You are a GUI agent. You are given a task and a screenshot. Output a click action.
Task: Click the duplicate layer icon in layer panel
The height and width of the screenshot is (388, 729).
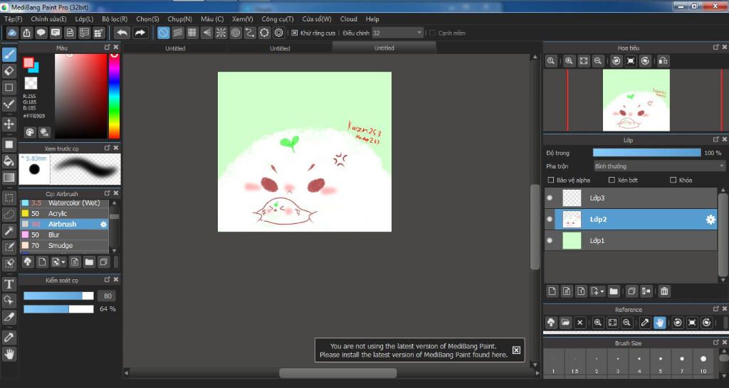click(x=631, y=291)
